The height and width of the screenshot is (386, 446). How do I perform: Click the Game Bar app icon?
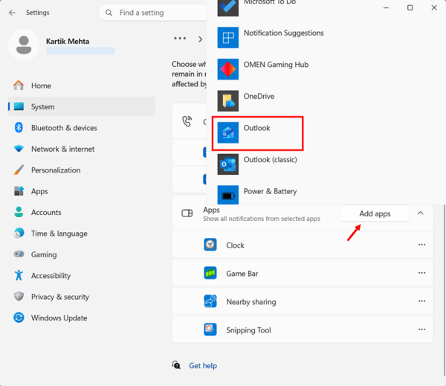(x=210, y=273)
